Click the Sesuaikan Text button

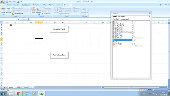tap(59, 29)
